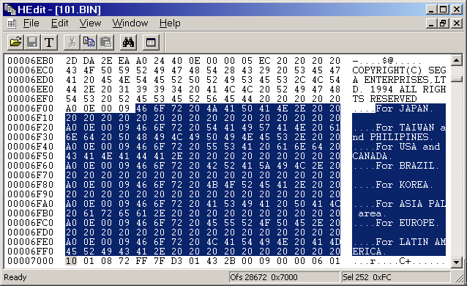The width and height of the screenshot is (467, 286).
Task: Click the scrollbar up arrow
Action: pos(456,60)
